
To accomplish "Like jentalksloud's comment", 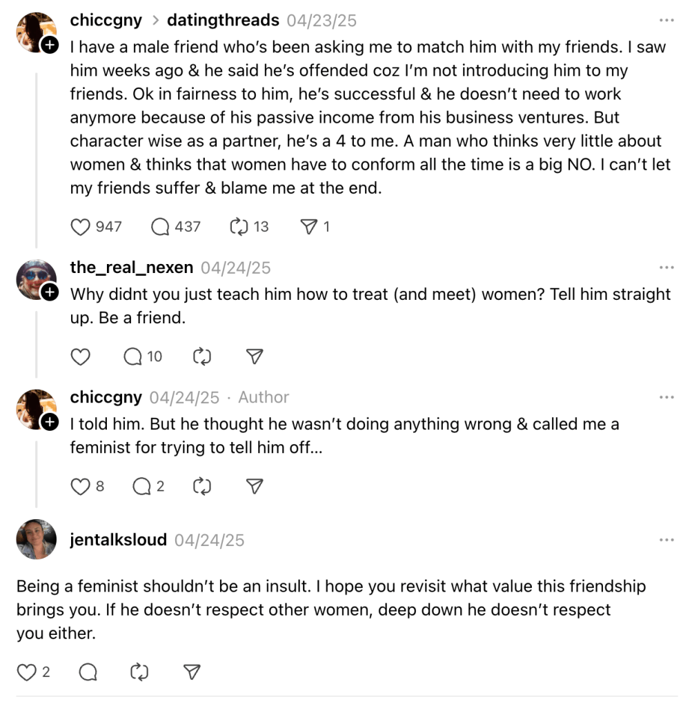I will click(x=26, y=672).
